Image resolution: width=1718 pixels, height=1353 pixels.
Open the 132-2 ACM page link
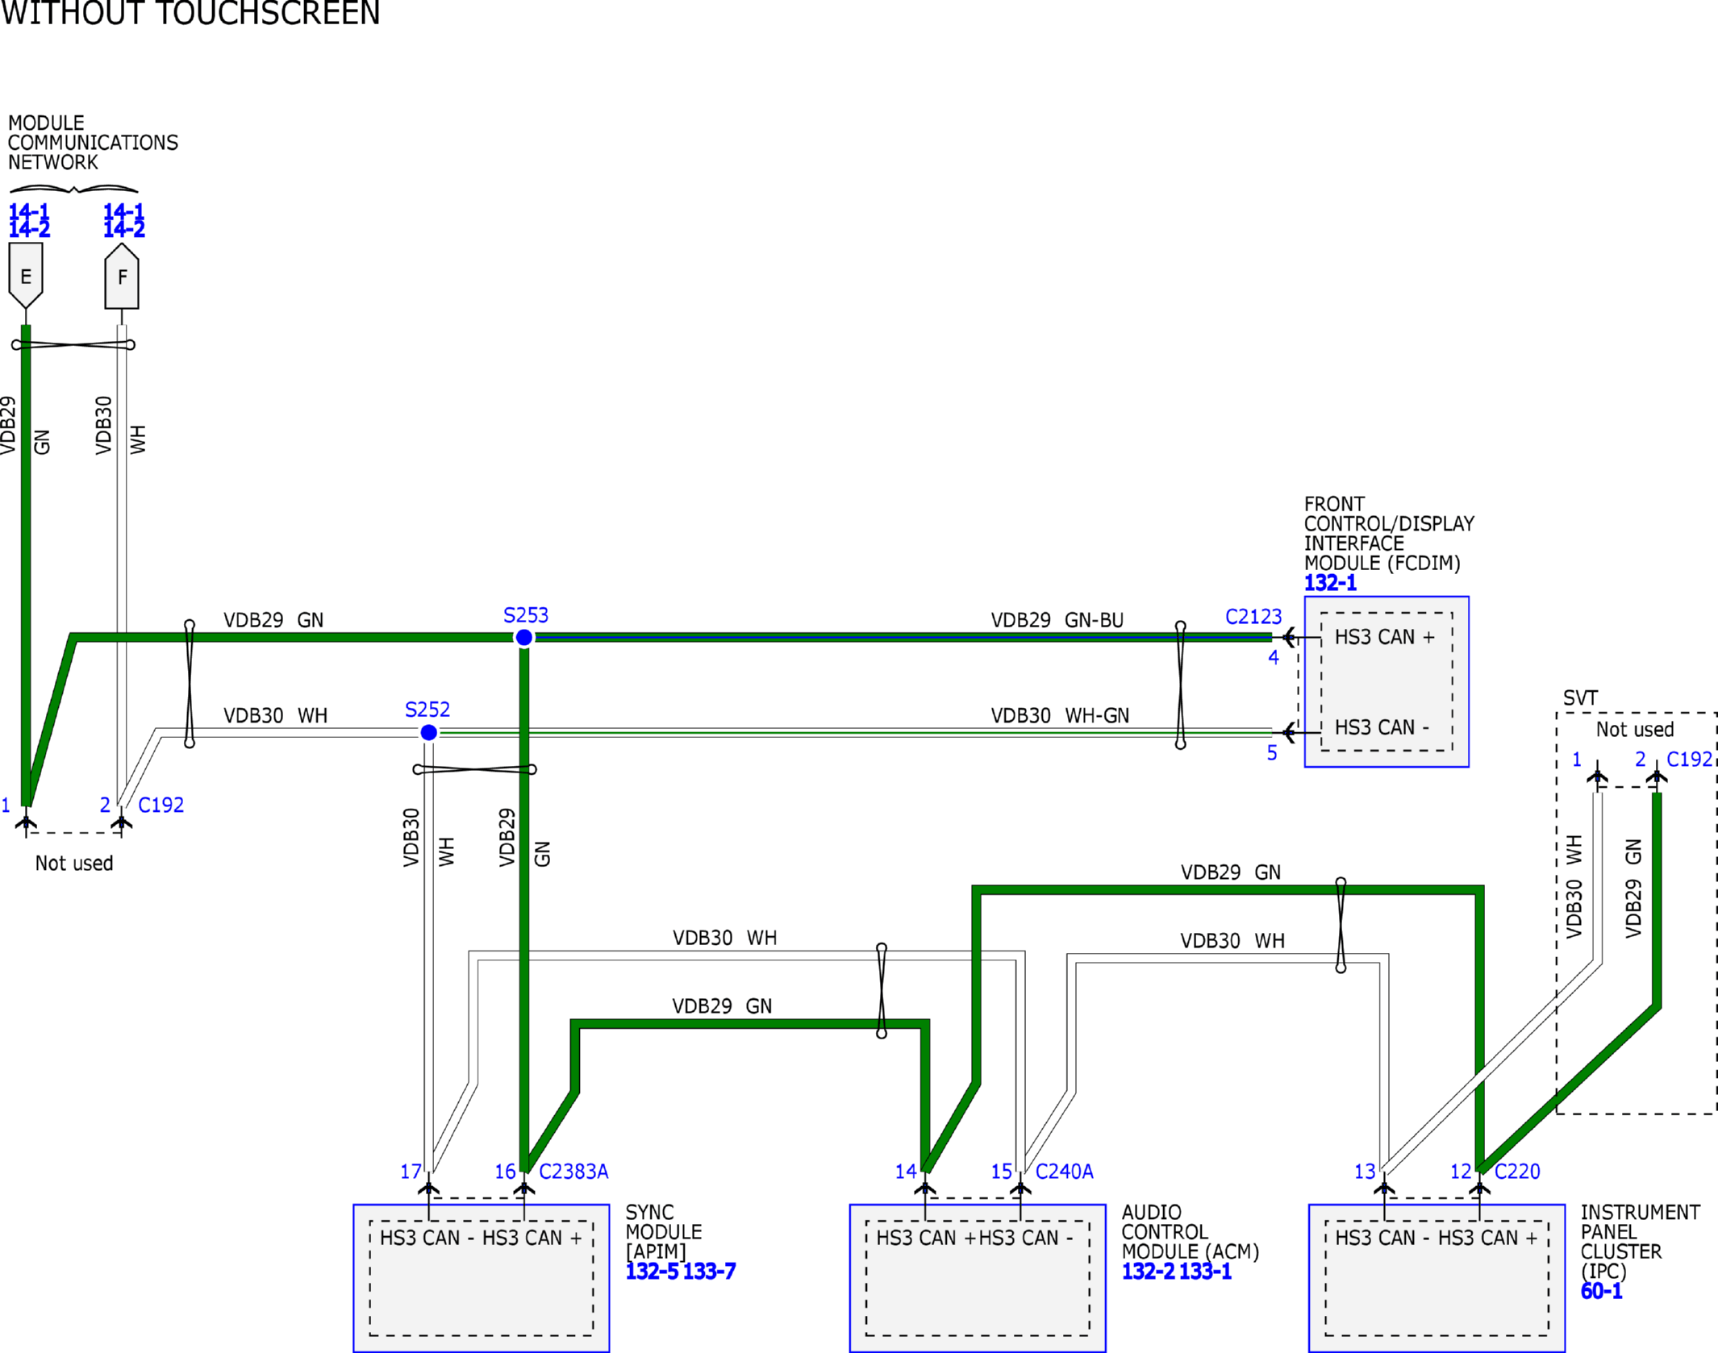click(1148, 1272)
